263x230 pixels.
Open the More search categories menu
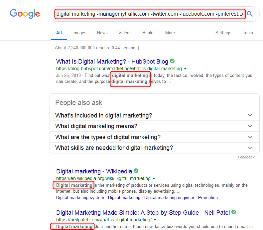point(170,33)
